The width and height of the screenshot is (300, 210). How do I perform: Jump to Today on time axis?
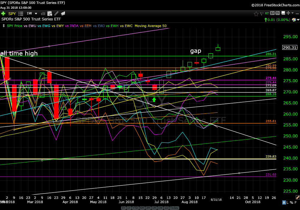(175, 208)
